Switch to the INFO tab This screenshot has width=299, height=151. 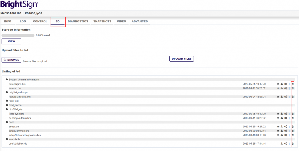click(x=8, y=21)
